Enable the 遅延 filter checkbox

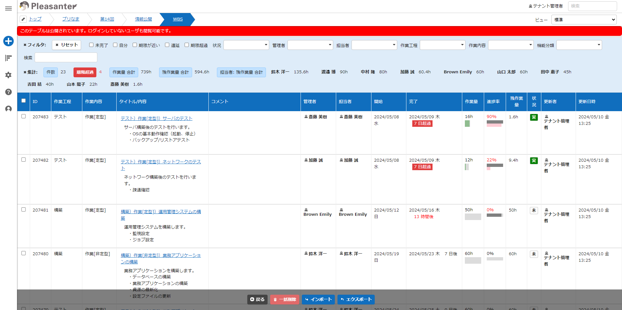(x=167, y=45)
